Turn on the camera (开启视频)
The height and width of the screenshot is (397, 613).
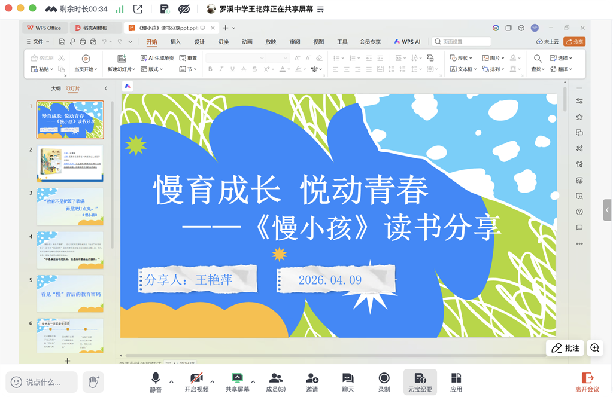pos(196,382)
